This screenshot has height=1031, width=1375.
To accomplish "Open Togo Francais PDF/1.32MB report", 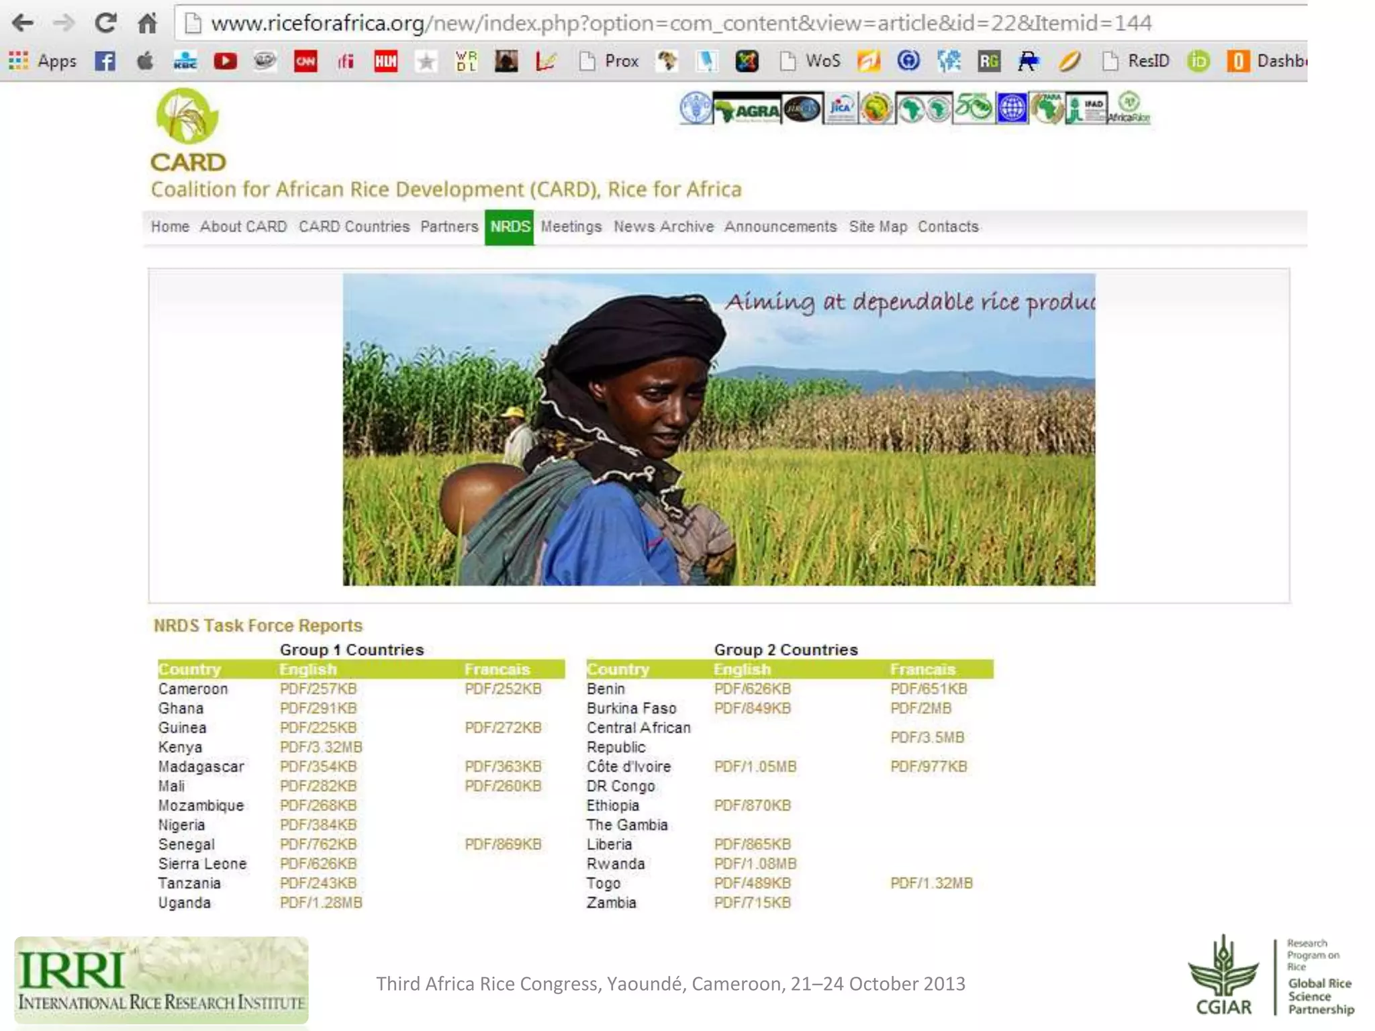I will point(931,883).
